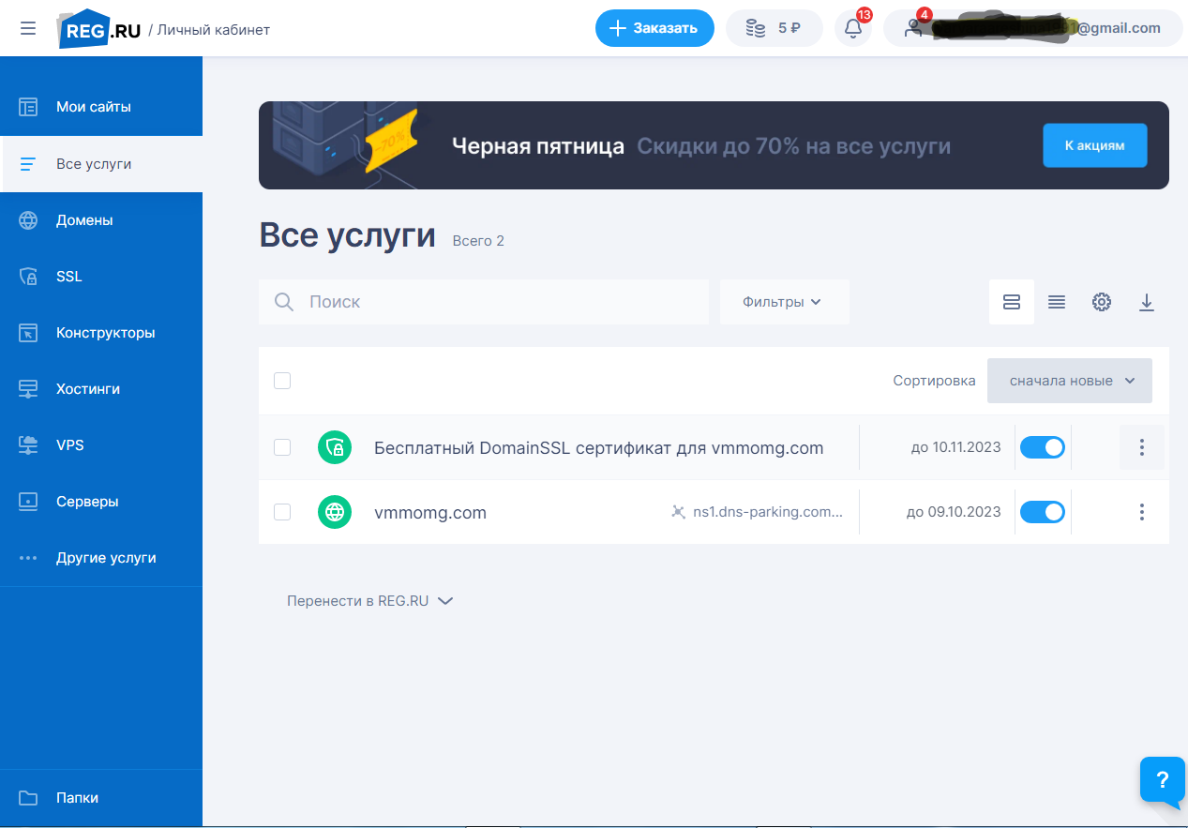Expand Перенести в REG.RU section

[369, 601]
